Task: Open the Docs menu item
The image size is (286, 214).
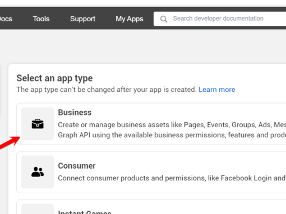Action: (6, 18)
